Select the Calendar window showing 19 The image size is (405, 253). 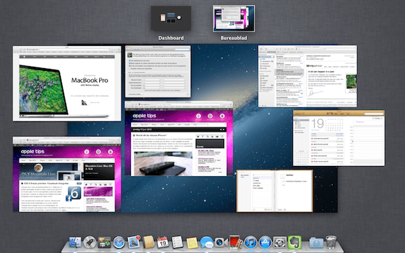(339, 138)
